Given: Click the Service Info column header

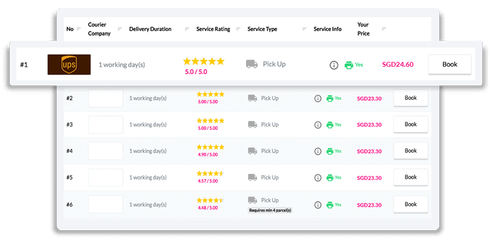Looking at the screenshot, I should pyautogui.click(x=327, y=29).
